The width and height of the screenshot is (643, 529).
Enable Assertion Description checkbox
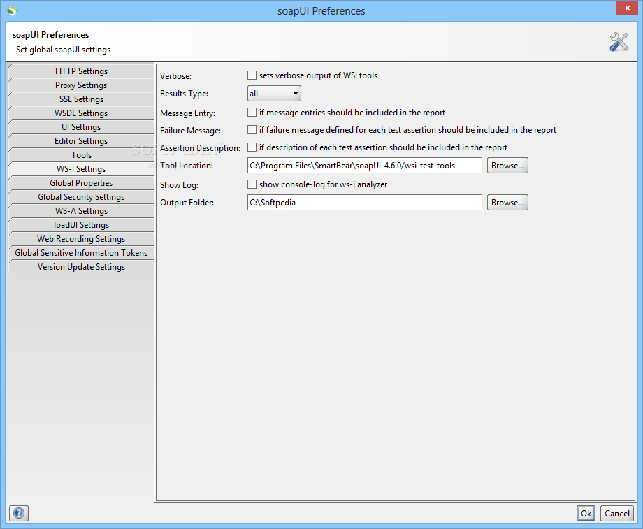252,147
